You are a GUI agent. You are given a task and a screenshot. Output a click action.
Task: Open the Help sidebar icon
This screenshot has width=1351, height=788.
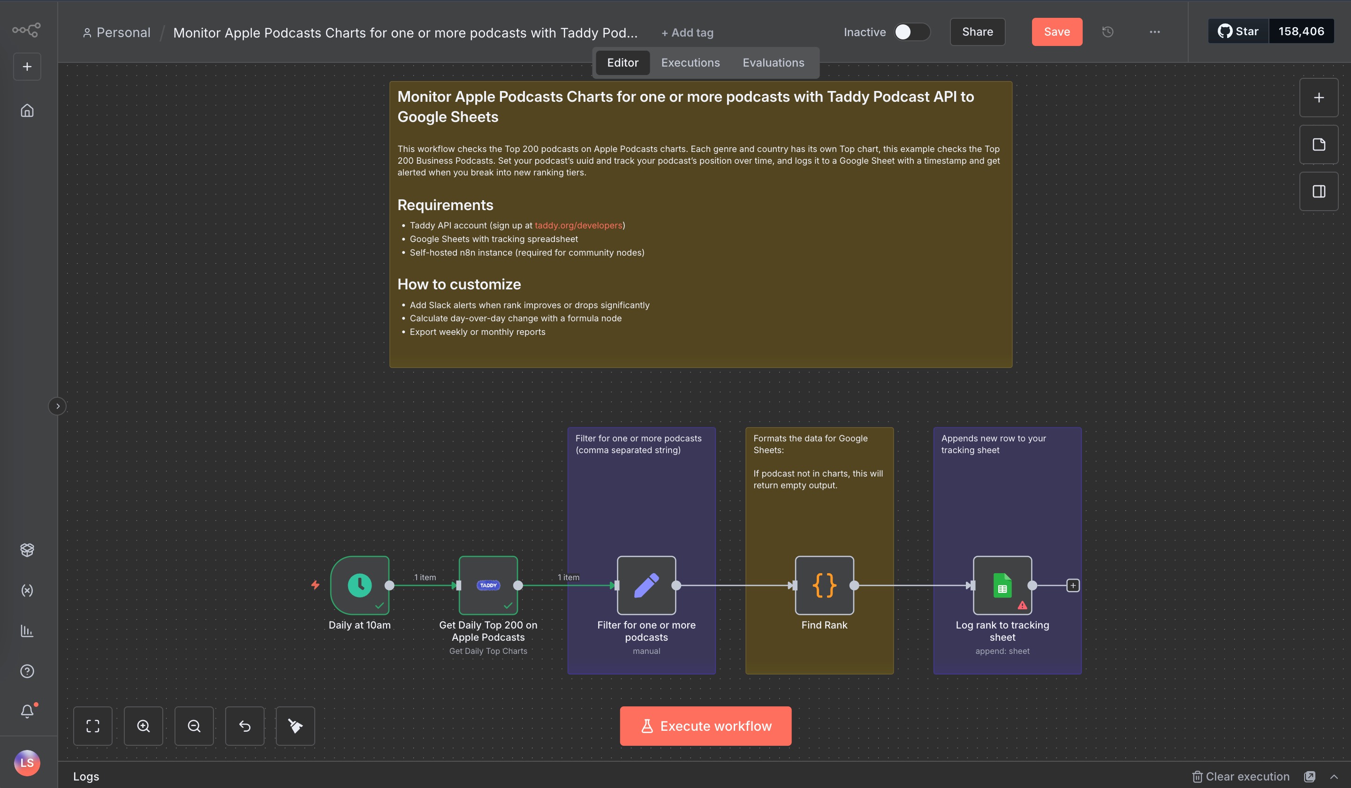tap(27, 671)
